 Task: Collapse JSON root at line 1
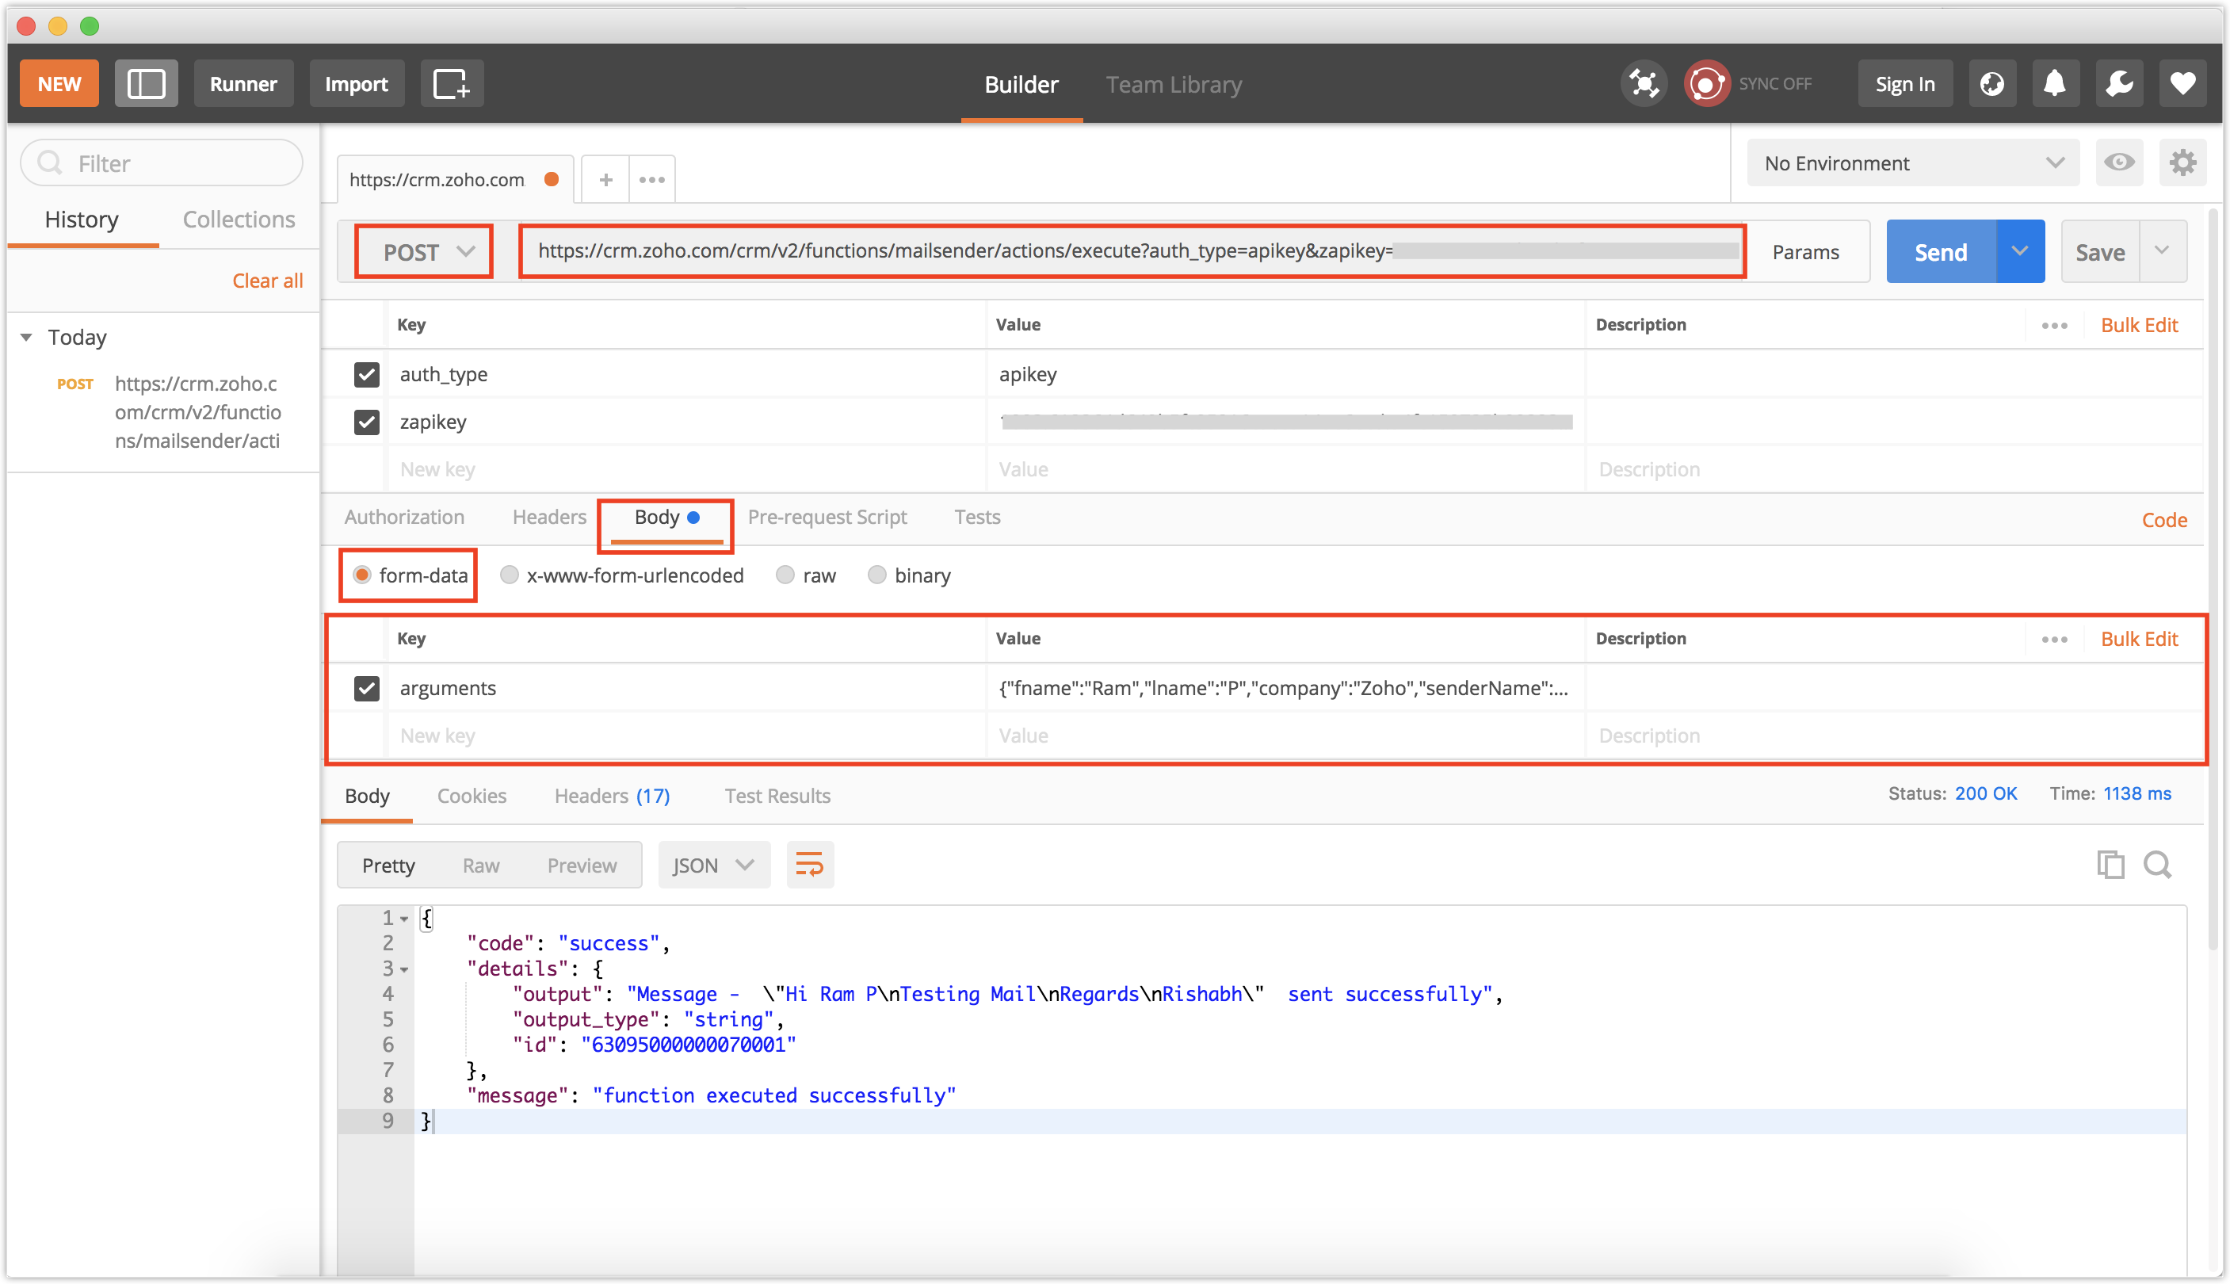coord(404,919)
